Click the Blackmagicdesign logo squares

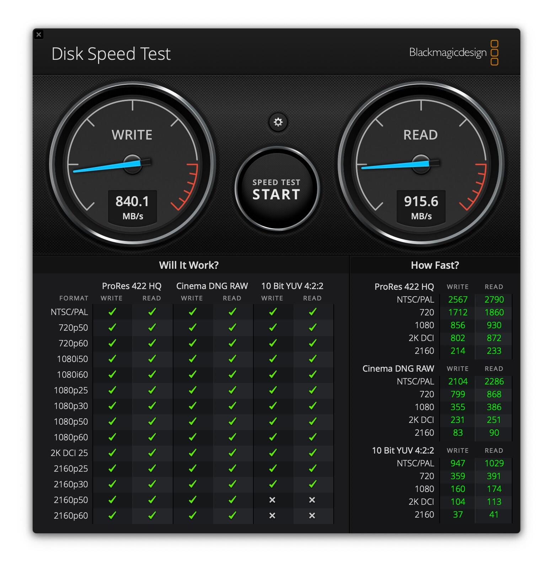pos(494,53)
